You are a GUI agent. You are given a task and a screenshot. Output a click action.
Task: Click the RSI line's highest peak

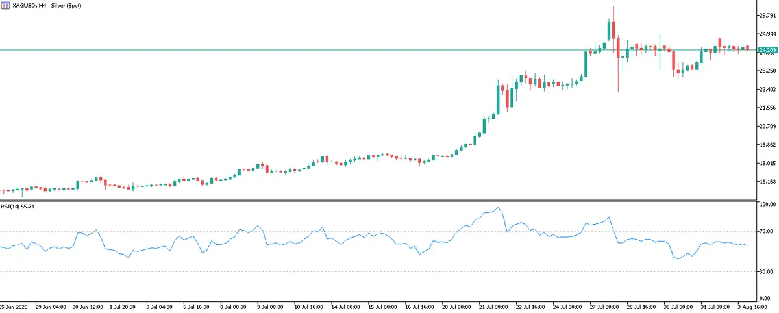(498, 208)
